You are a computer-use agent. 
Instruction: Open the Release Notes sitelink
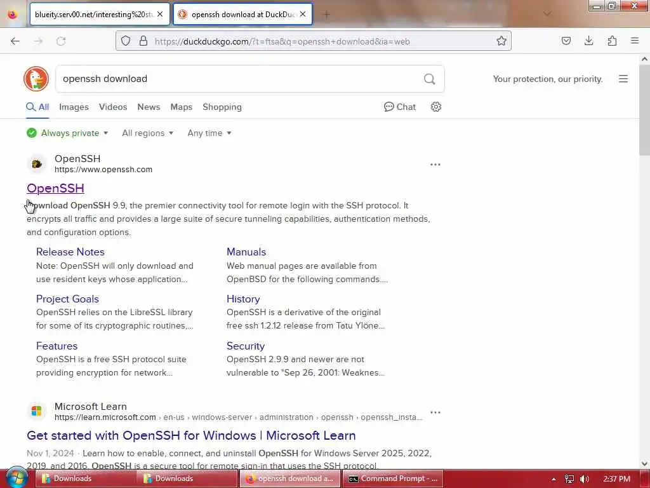70,252
